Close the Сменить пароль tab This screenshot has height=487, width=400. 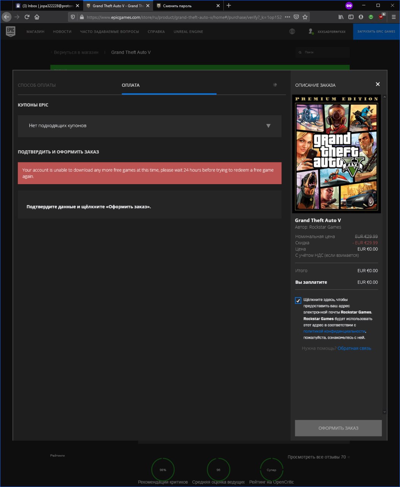(218, 6)
